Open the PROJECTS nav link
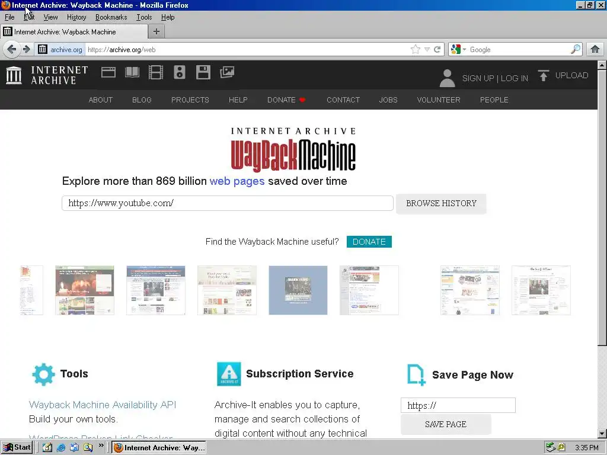 pos(190,100)
